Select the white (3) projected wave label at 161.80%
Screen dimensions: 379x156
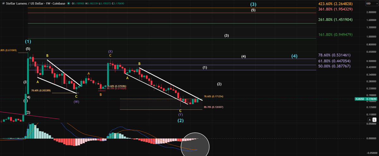click(x=226, y=36)
